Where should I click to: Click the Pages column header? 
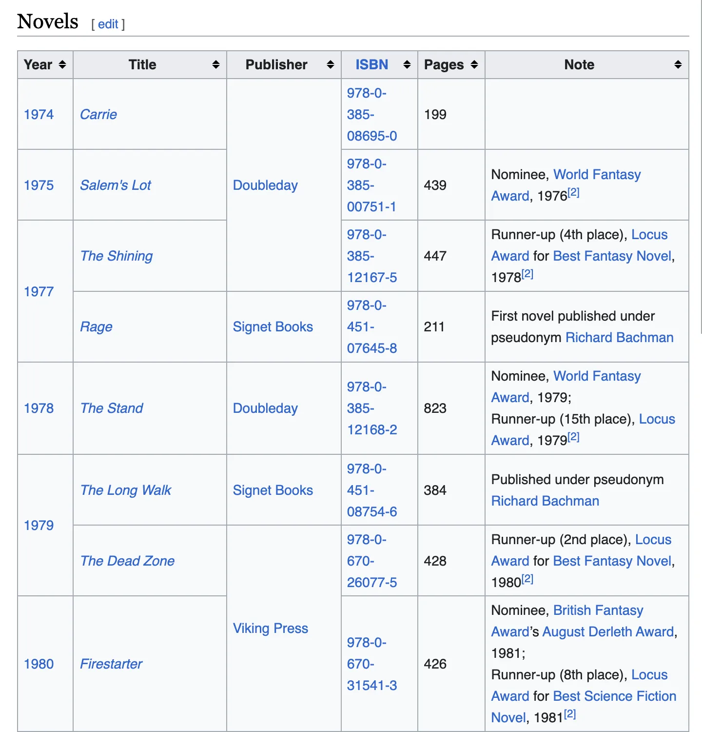point(451,64)
